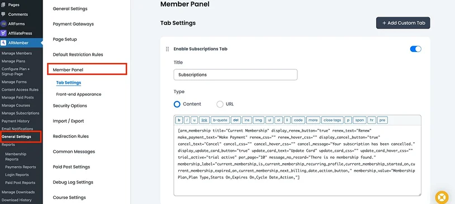Open Manage Paid Posts in sidebar
Image resolution: width=455 pixels, height=204 pixels.
click(x=17, y=98)
